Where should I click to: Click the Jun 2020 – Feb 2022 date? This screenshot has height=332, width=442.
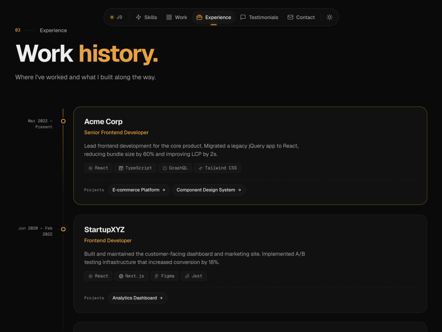pos(35,231)
